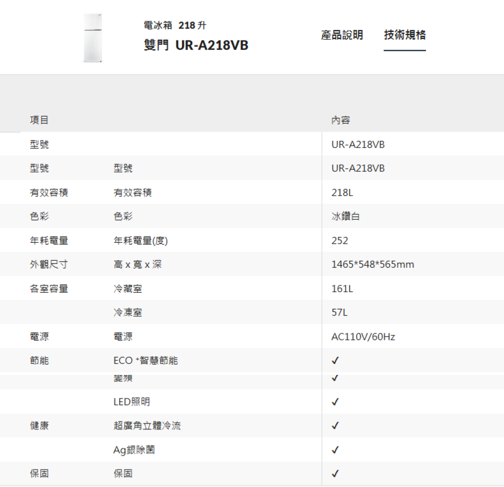
Task: Click the checkmark in the 保固 row
Action: point(336,474)
